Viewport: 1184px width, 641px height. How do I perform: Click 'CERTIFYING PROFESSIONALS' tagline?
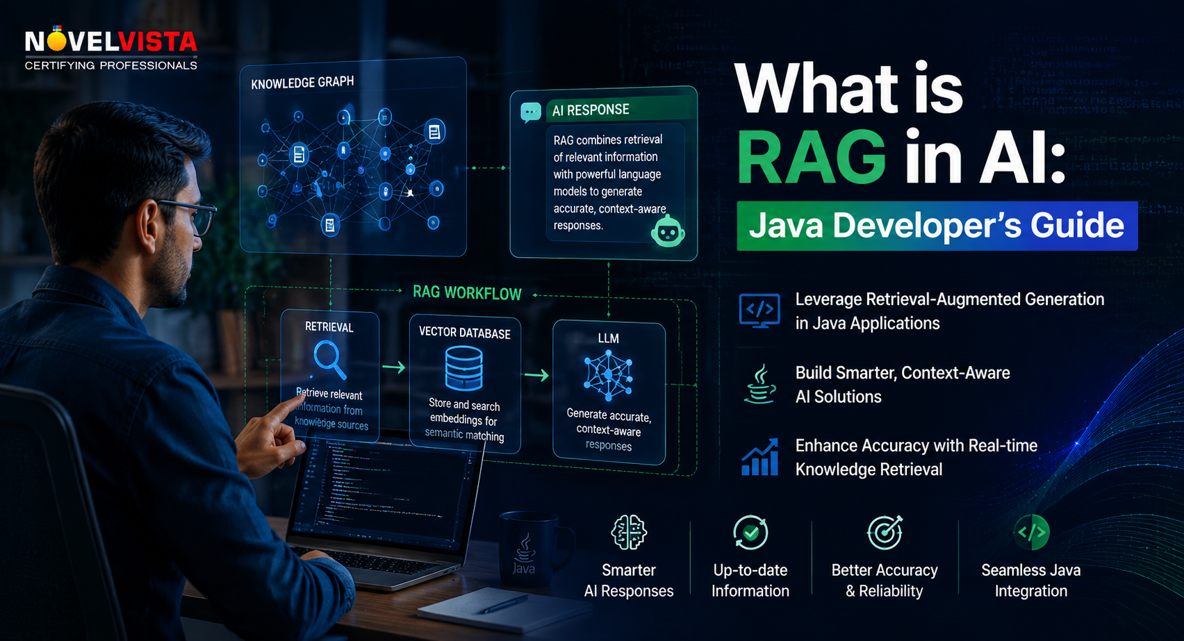pos(111,65)
